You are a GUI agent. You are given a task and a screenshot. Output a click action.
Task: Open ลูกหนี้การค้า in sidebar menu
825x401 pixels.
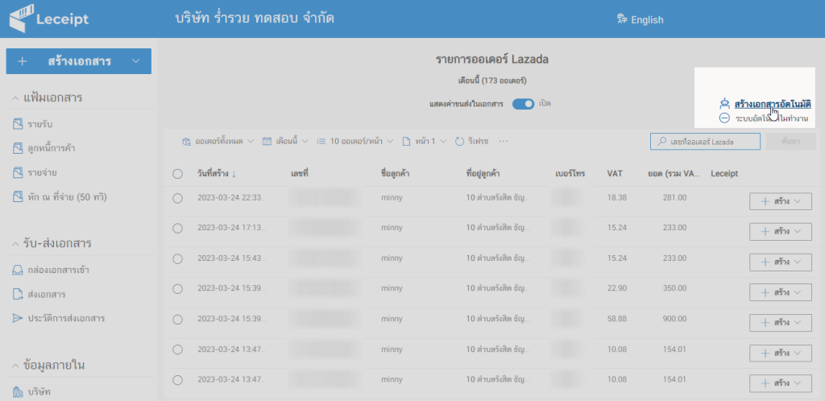point(52,148)
